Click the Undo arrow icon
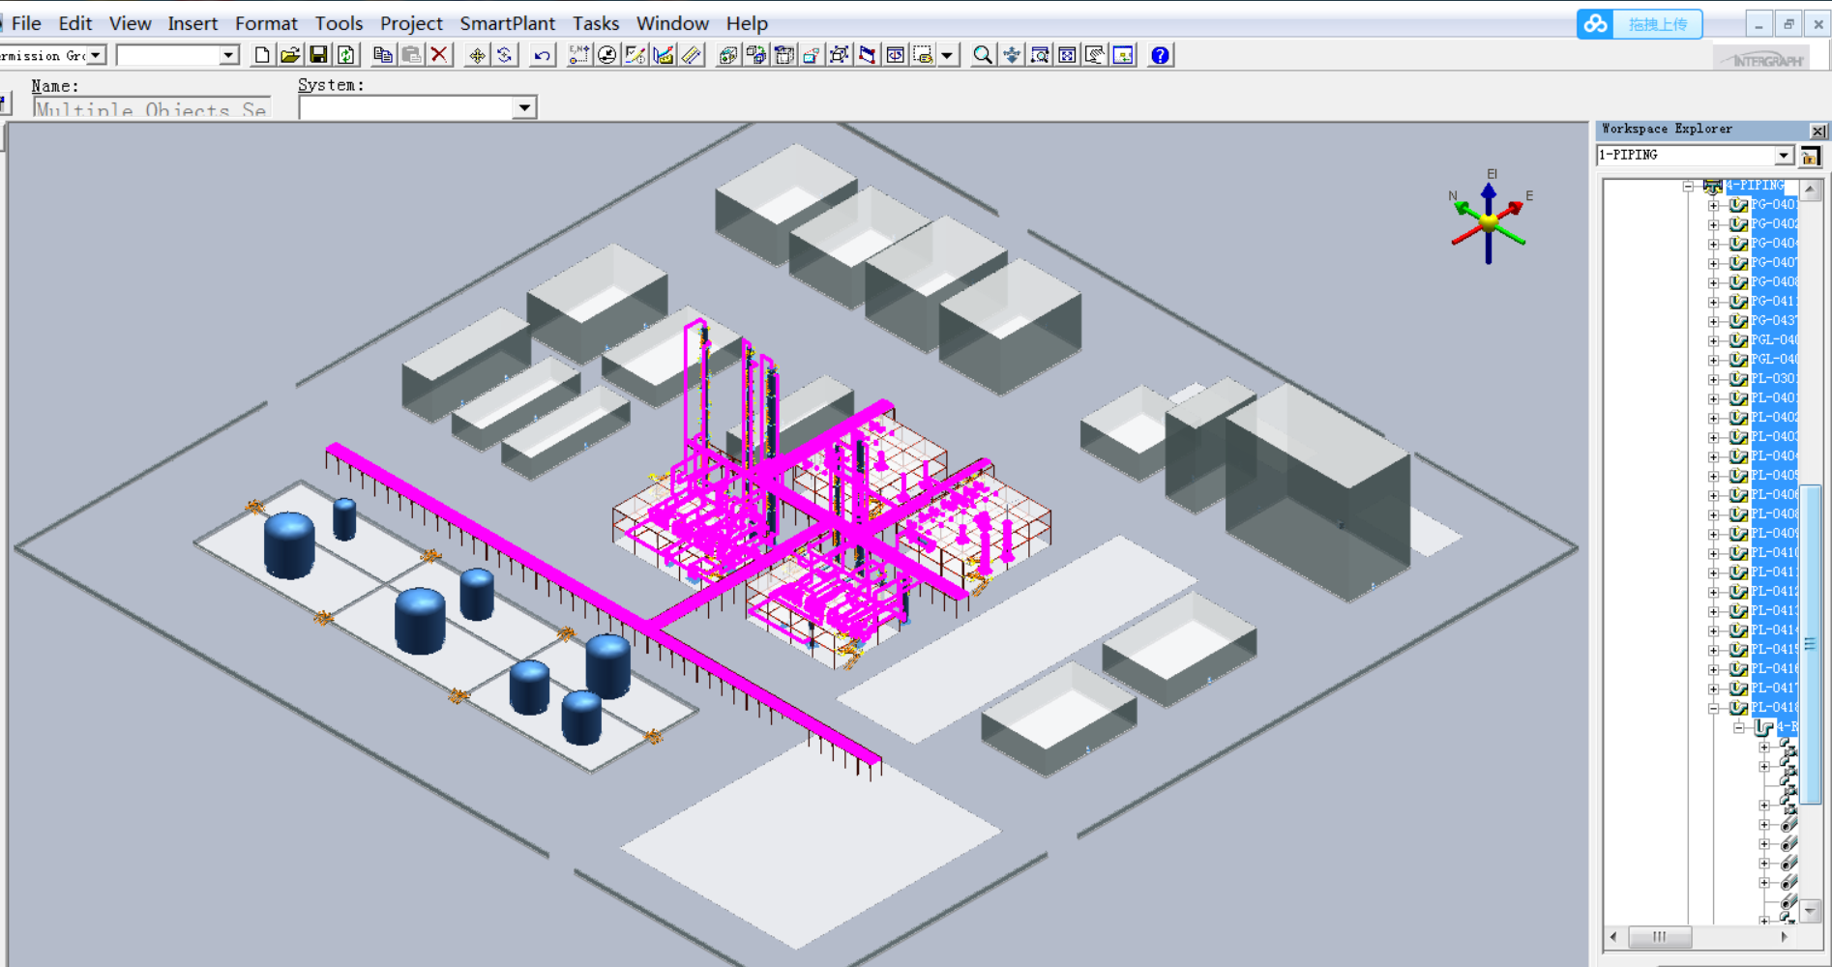Screen dimensions: 1832x967 (x=542, y=55)
